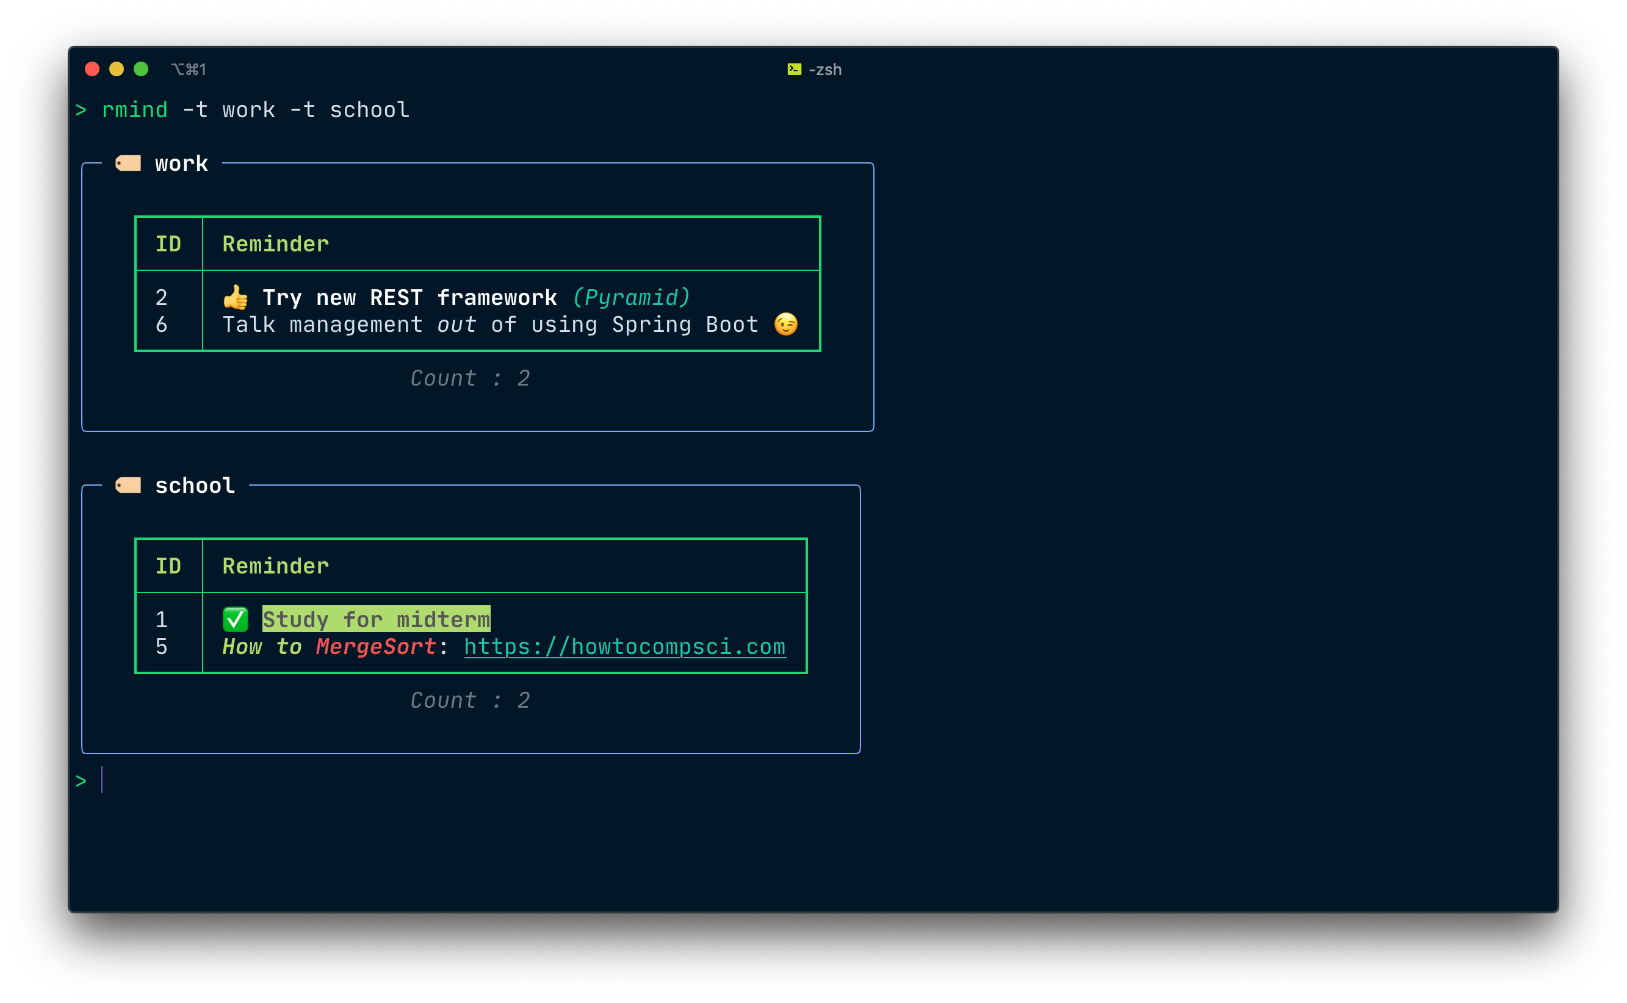Image resolution: width=1627 pixels, height=1003 pixels.
Task: Click the rmind command text
Action: coord(135,110)
